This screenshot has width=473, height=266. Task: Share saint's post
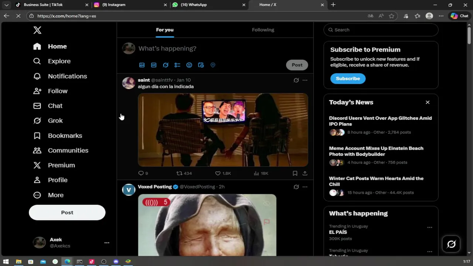click(x=305, y=173)
